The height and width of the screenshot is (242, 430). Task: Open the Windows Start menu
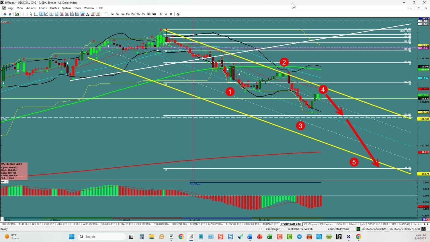coord(72,237)
